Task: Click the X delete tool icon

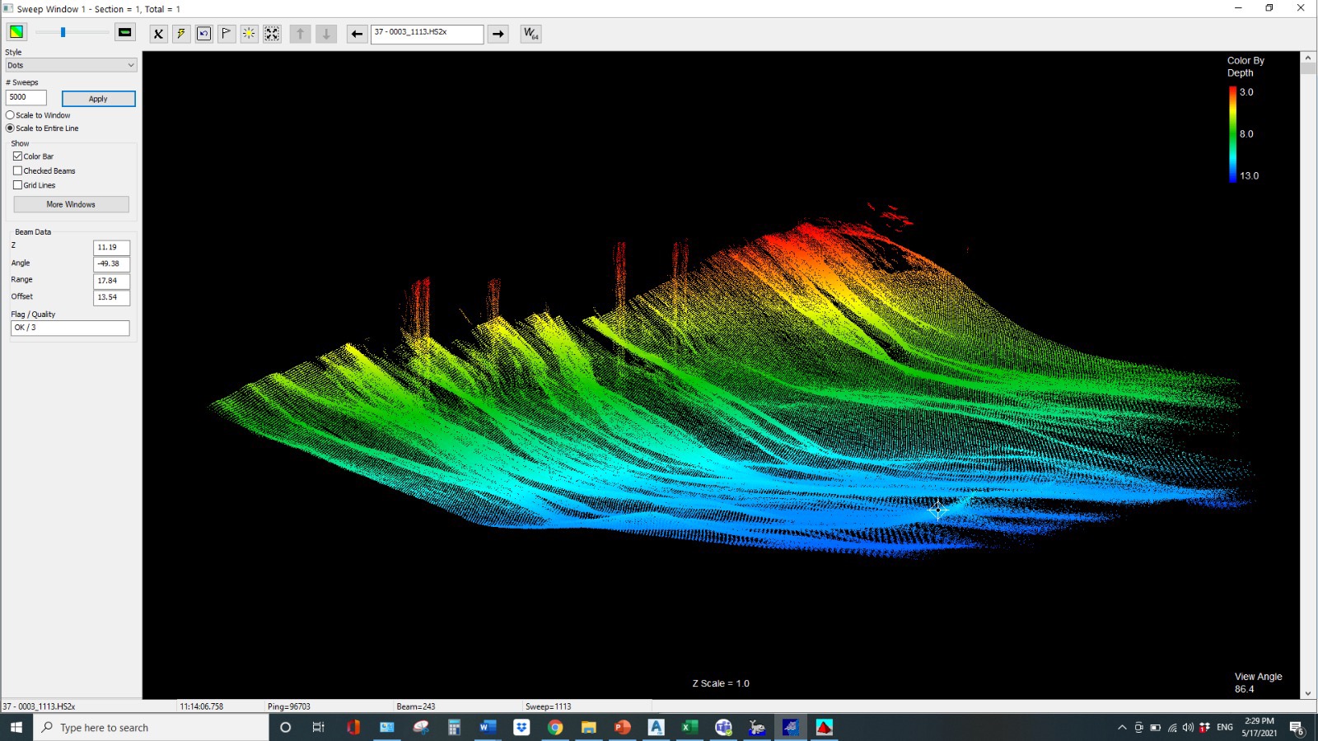Action: pos(158,34)
